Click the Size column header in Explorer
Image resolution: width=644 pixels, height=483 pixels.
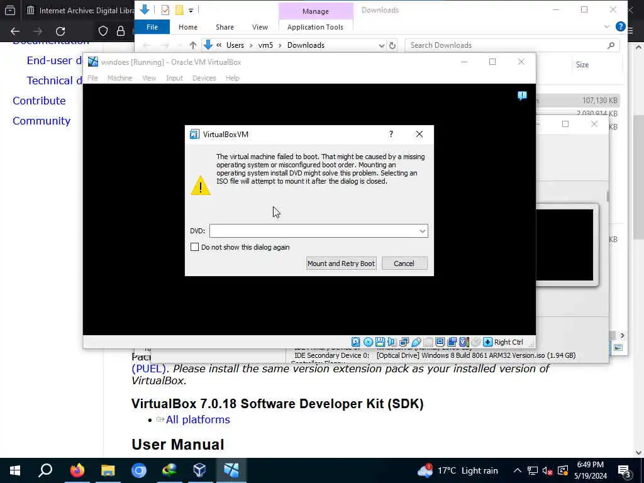pos(582,65)
